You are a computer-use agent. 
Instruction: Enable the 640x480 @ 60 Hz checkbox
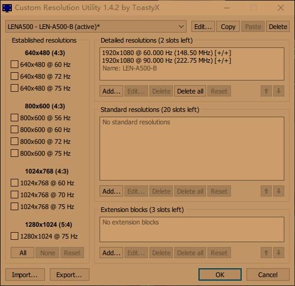click(14, 65)
